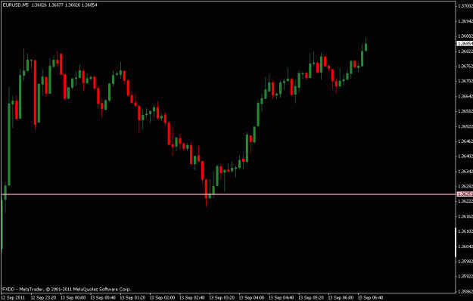Click the 1.3616 price axis label
The image size is (473, 301).
(465, 216)
